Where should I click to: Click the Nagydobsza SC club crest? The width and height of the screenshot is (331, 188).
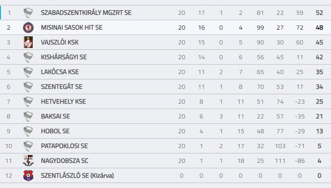click(x=28, y=161)
